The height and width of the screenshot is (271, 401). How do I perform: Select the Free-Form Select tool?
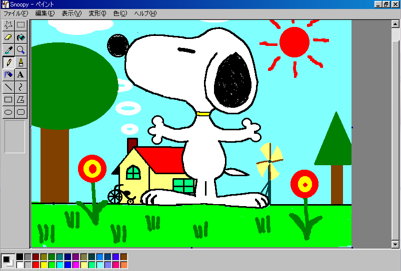[8, 25]
